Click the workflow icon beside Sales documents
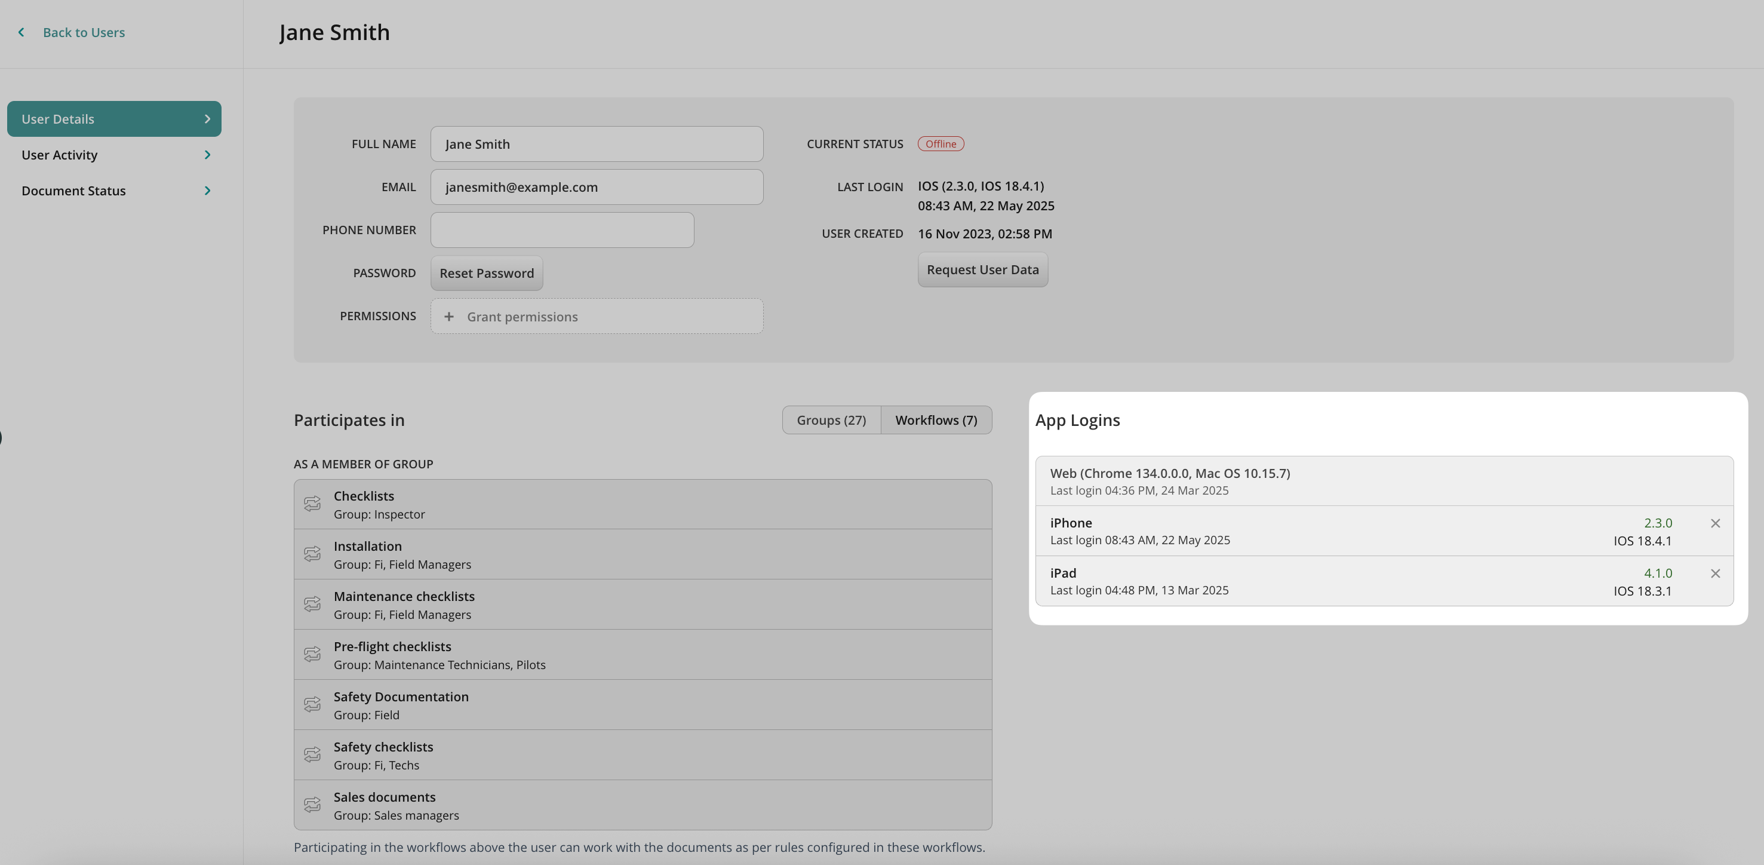 [x=312, y=805]
